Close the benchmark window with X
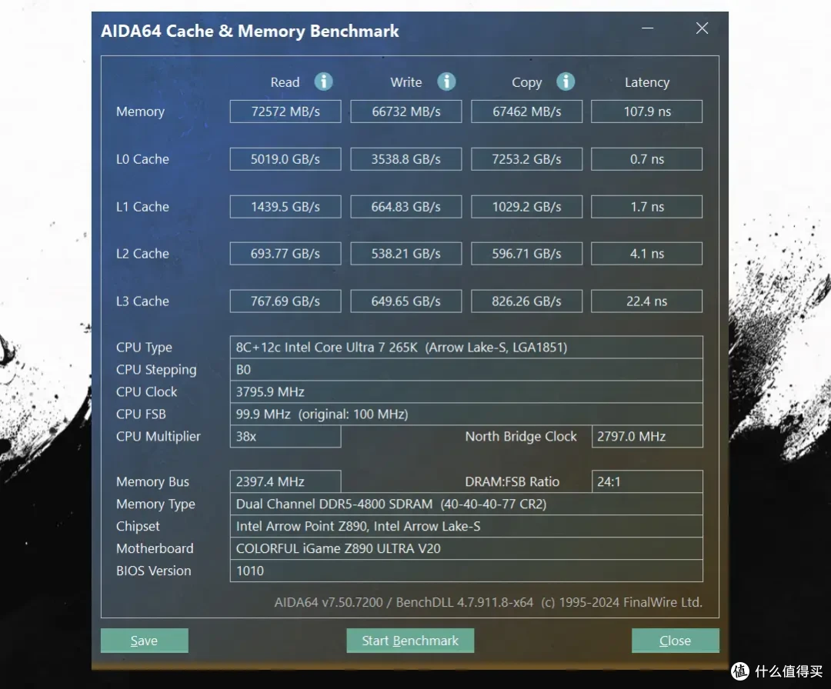Image resolution: width=831 pixels, height=689 pixels. click(702, 28)
